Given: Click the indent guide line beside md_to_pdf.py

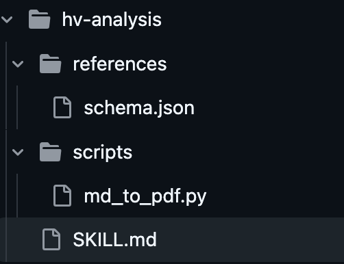Looking at the screenshot, I should click(x=17, y=196).
